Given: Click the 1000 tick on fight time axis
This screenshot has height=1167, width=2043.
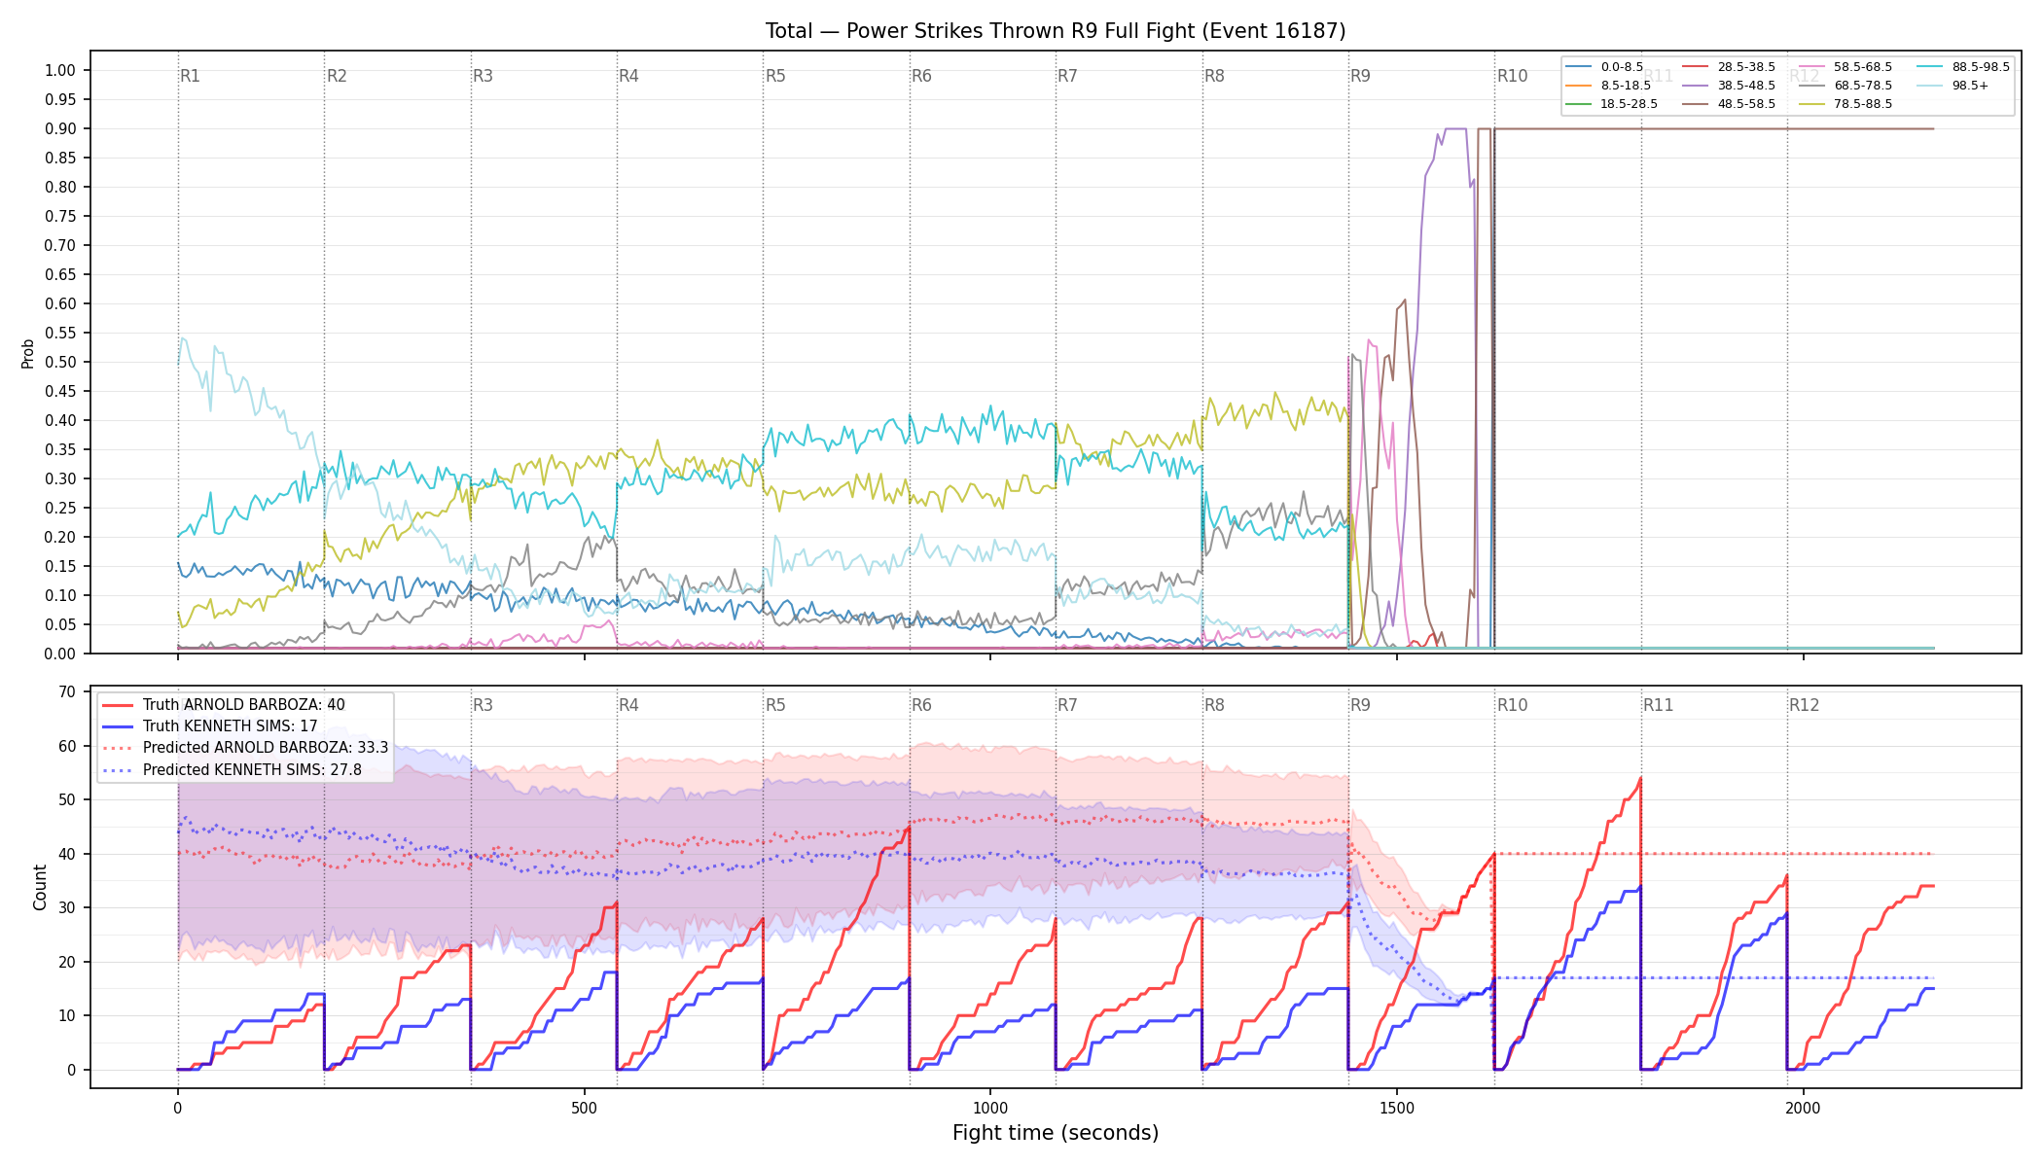Looking at the screenshot, I should click(990, 1108).
